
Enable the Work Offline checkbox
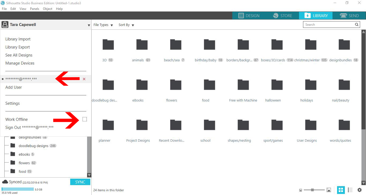[x=85, y=119]
